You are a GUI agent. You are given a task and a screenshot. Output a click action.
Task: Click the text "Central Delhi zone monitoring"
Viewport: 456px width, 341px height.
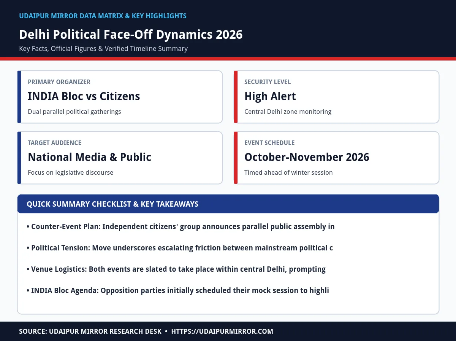point(288,112)
